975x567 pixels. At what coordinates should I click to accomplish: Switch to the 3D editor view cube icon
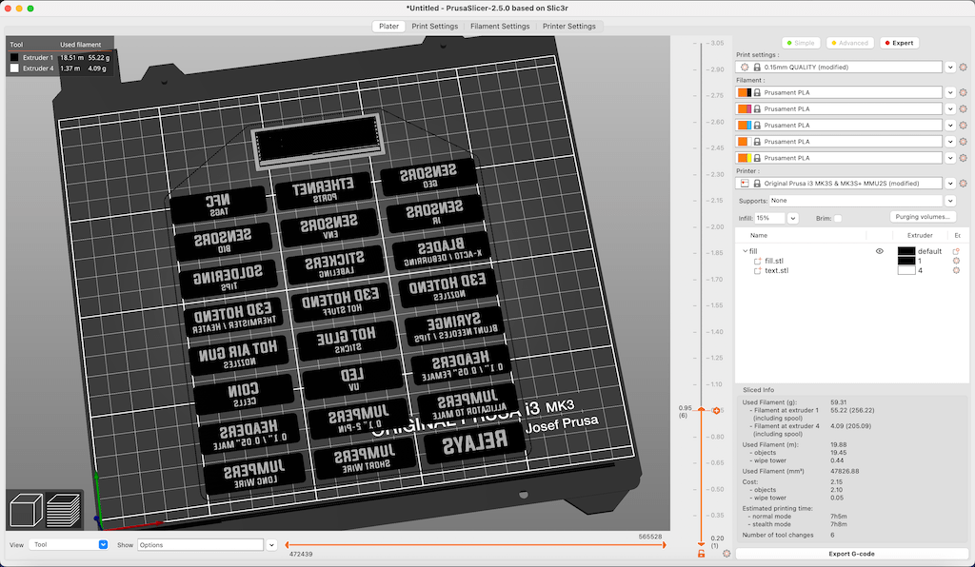pos(26,510)
